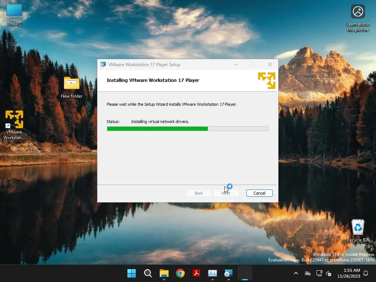
Task: Close the VMware setup window
Action: click(x=270, y=65)
